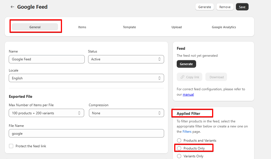Open the Status dropdown showing Active

tap(126, 59)
